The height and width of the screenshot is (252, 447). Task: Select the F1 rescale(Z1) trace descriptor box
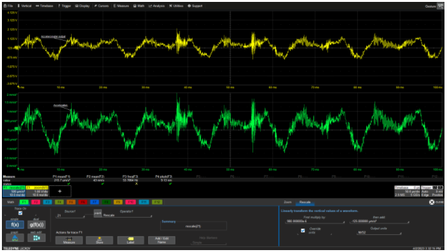(x=14, y=191)
